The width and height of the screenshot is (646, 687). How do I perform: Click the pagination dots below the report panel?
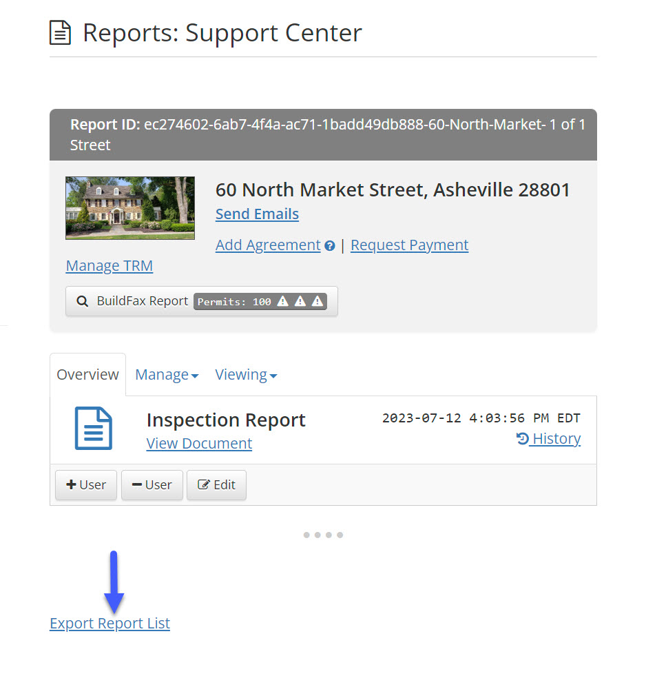click(323, 535)
